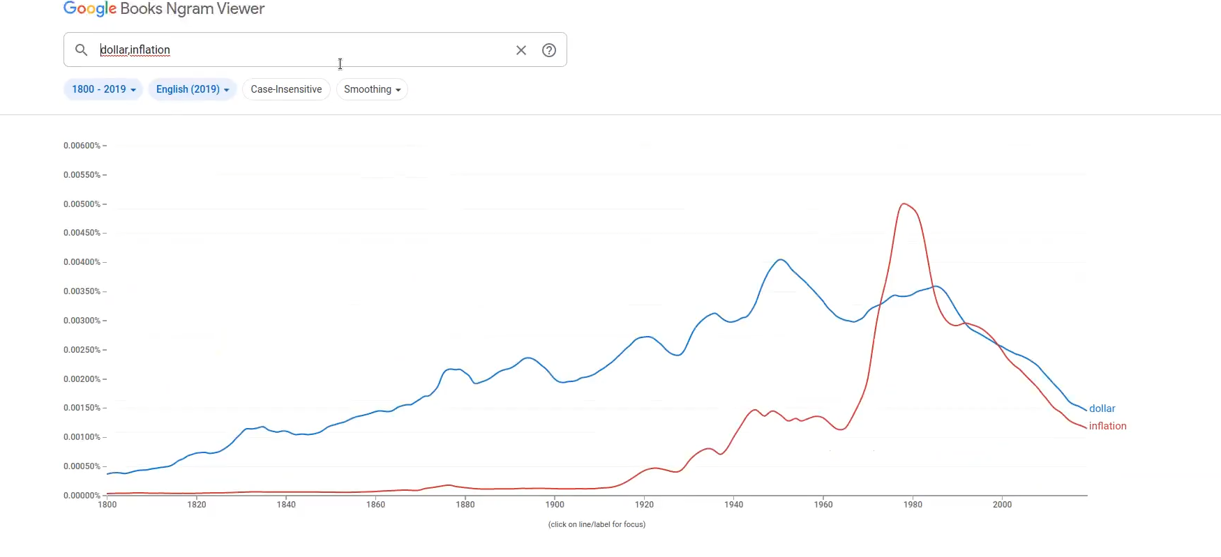Screen dimensions: 1221x557
Task: Focus the blue dollar label
Action: pos(1102,409)
